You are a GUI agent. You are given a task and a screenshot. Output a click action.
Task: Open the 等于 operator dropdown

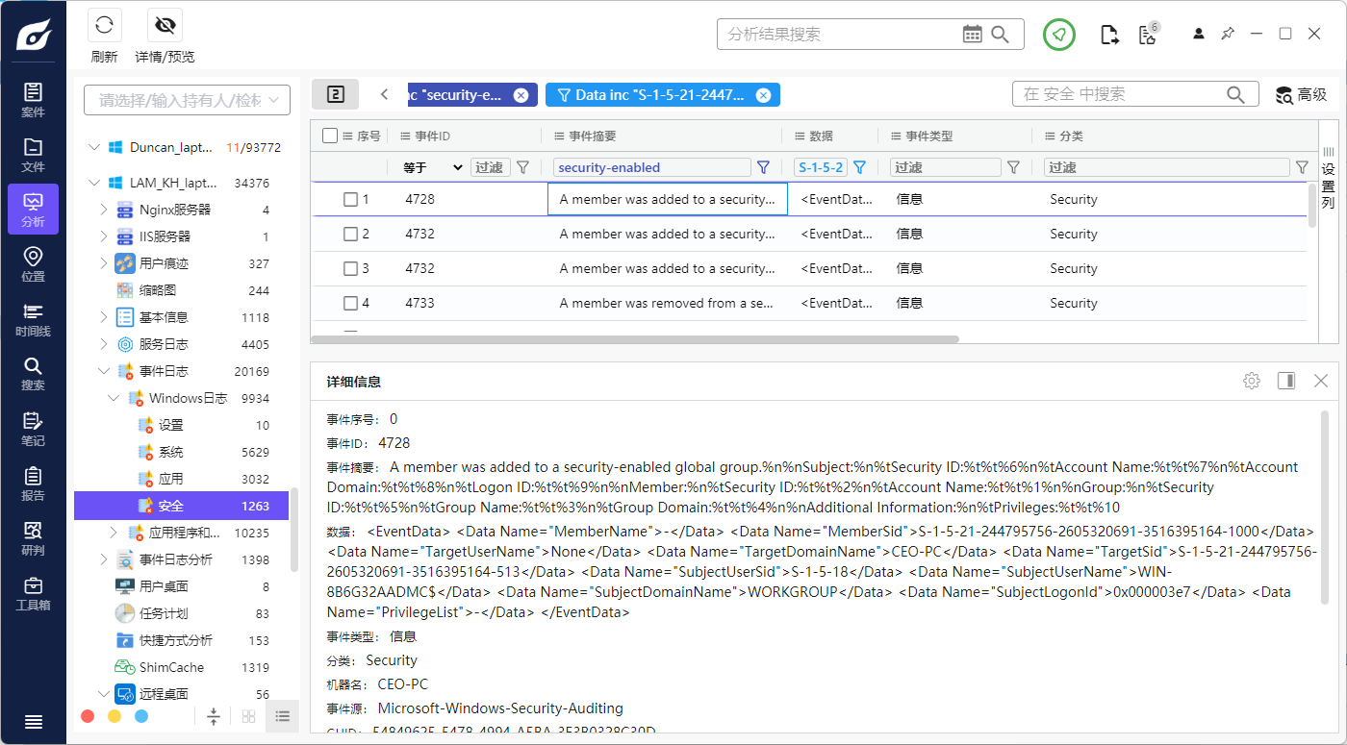point(433,167)
